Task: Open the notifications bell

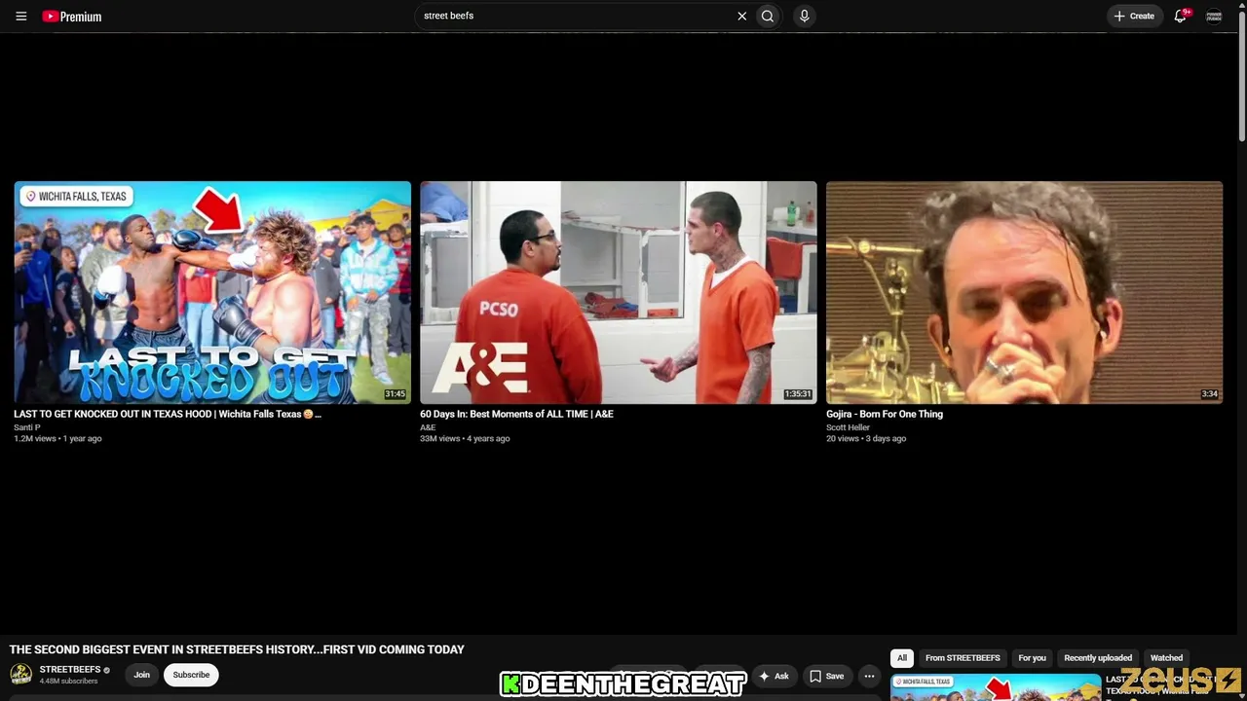Action: tap(1181, 16)
